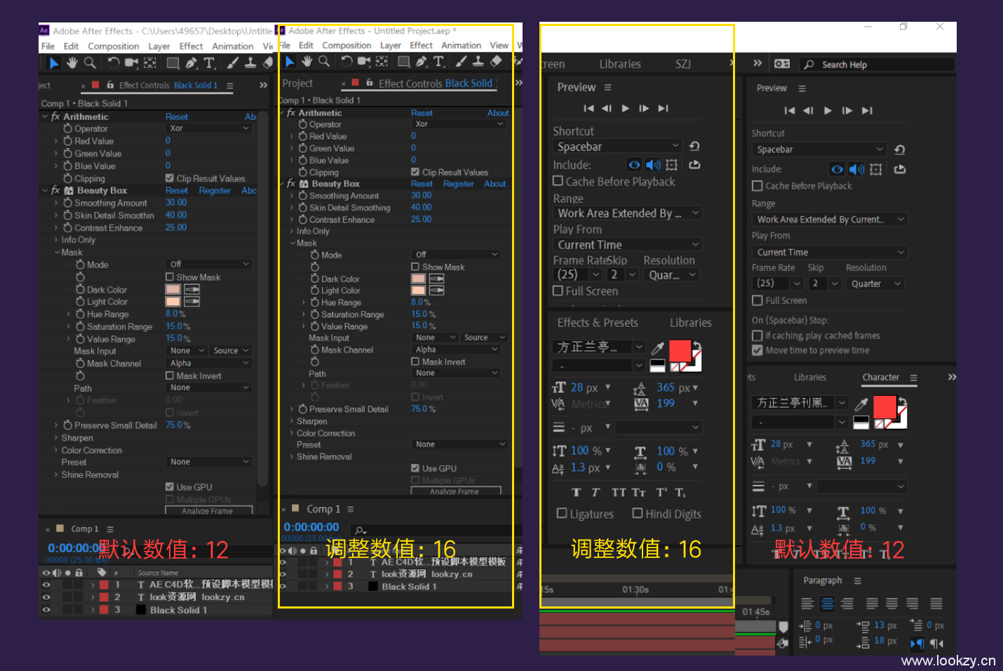
Task: Justify all lines in the Paragraph panel
Action: 936,604
